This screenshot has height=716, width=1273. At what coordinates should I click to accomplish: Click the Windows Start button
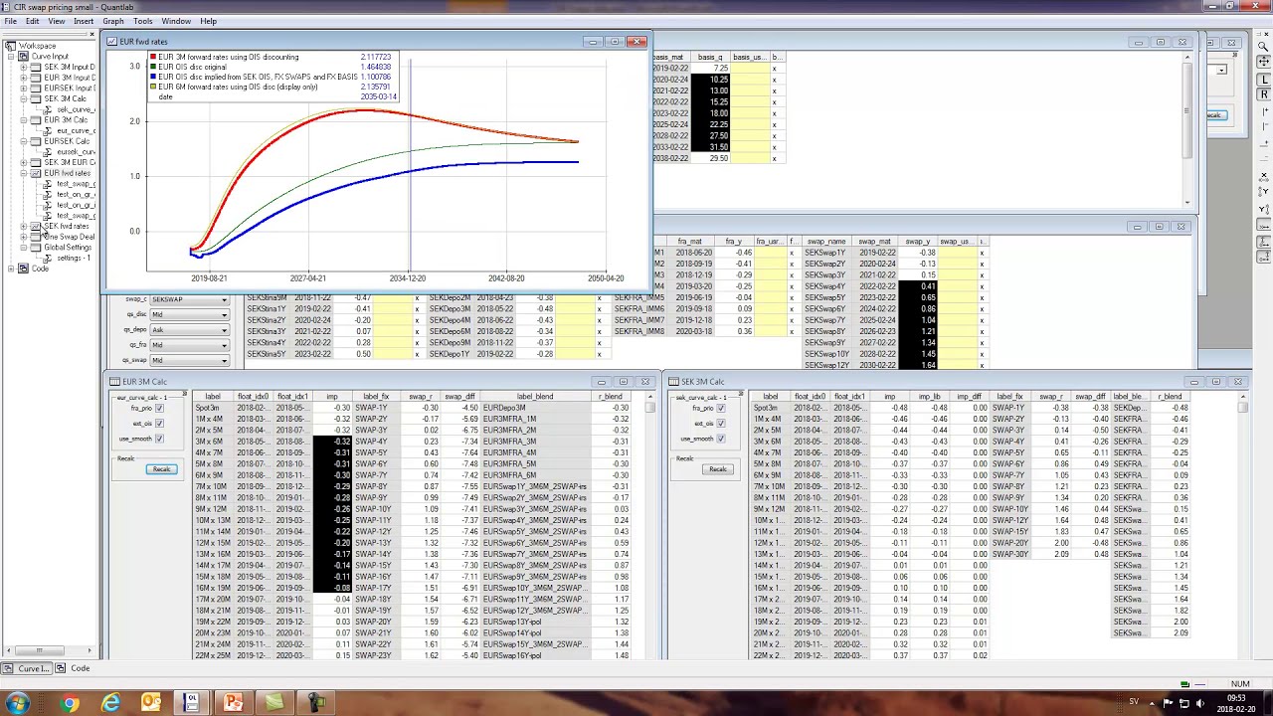coord(18,703)
